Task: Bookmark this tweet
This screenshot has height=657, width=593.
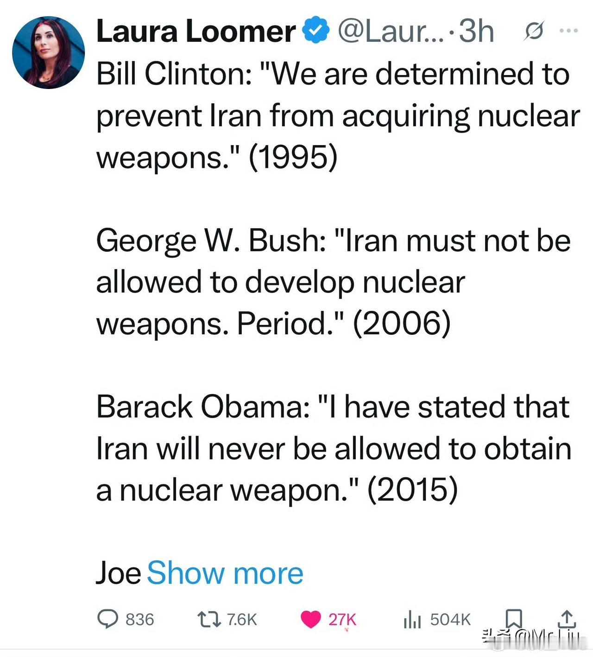Action: click(513, 619)
